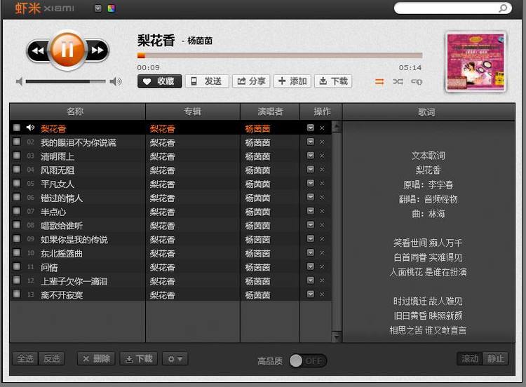Click playlist scrollbar up arrow
Image resolution: width=526 pixels, height=387 pixels.
(x=336, y=126)
